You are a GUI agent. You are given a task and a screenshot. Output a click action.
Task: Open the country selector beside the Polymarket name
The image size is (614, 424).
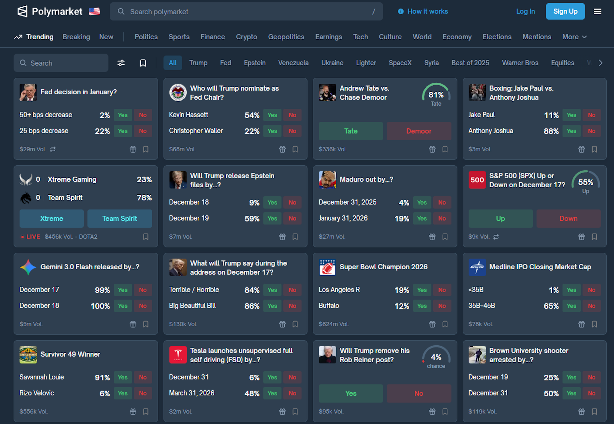[94, 12]
